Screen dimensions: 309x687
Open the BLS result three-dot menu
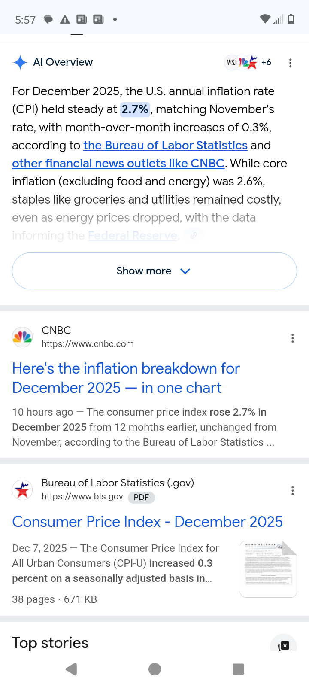point(293,491)
